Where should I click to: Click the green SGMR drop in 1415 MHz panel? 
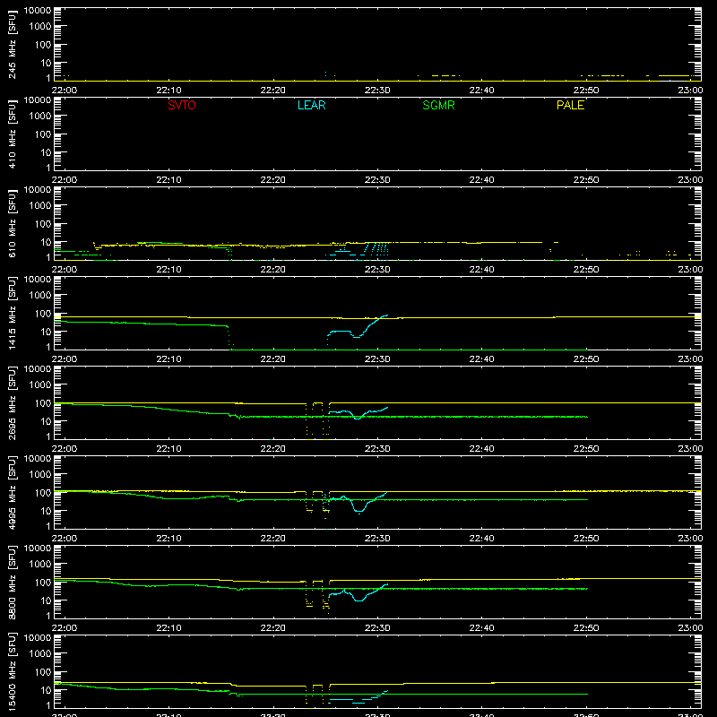coord(229,338)
